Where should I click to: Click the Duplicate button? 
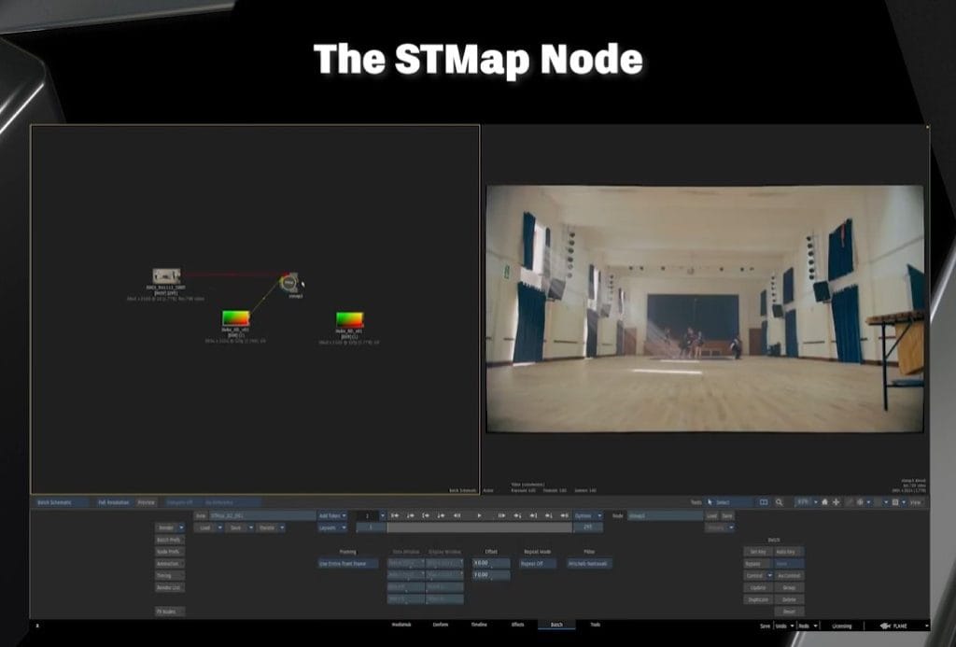[x=757, y=599]
